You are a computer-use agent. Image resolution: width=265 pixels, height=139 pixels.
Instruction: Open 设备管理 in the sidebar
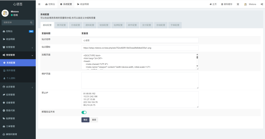18,103
